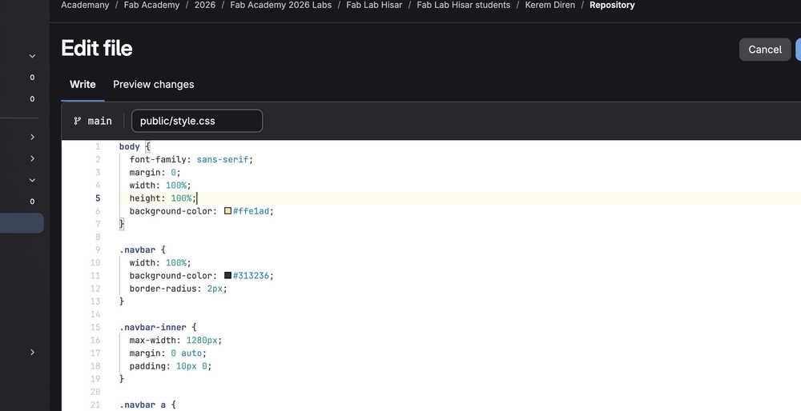
Task: Click line number 9 in gutter
Action: tap(98, 249)
